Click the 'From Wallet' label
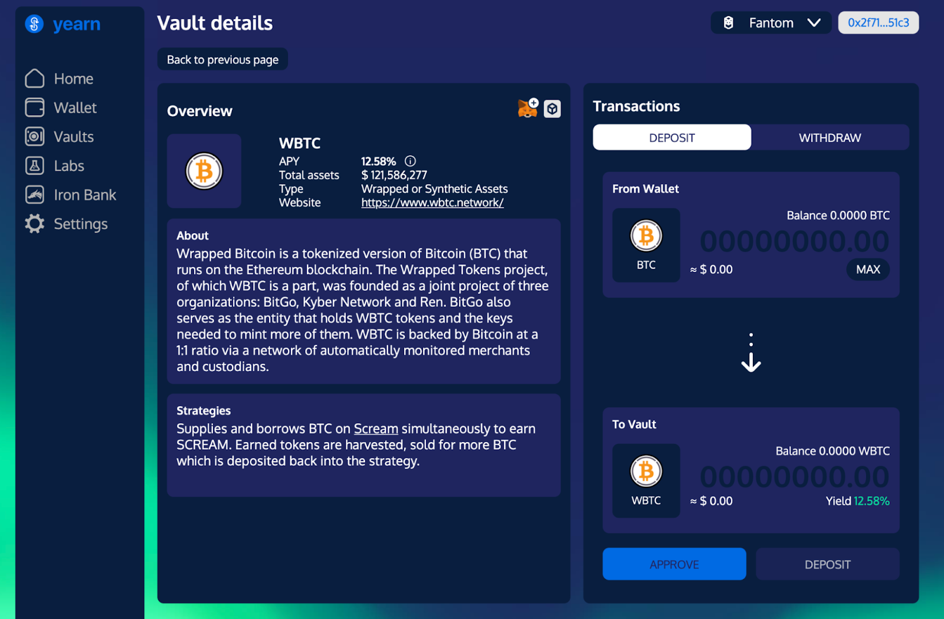Viewport: 944px width, 619px height. point(645,189)
